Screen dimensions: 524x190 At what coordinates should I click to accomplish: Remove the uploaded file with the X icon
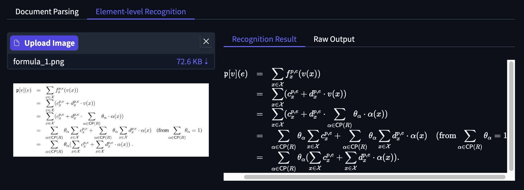pos(206,41)
